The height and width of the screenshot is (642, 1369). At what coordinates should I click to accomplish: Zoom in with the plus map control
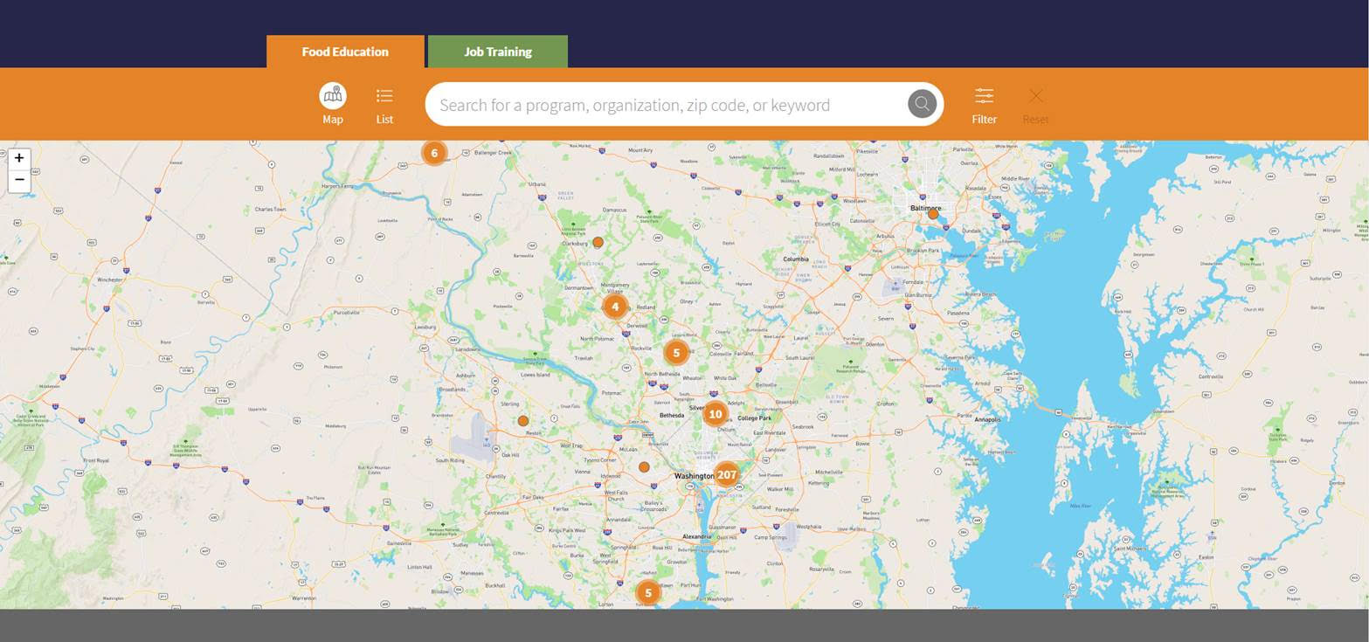coord(18,158)
